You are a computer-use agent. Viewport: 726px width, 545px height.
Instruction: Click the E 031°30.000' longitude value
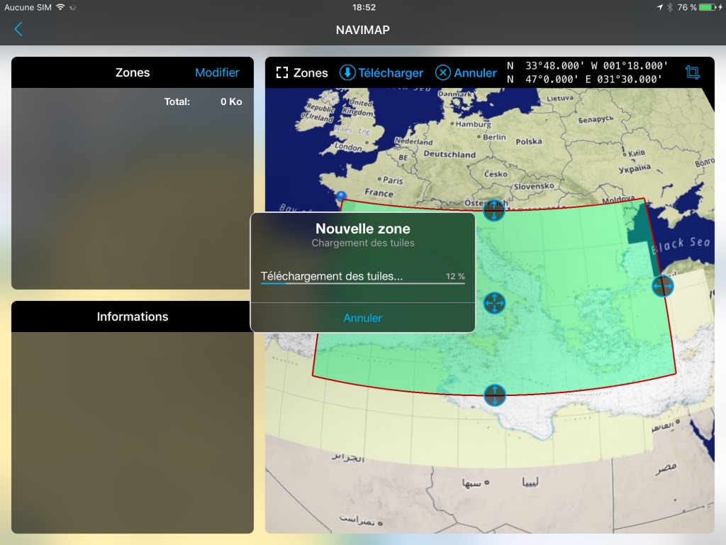623,79
